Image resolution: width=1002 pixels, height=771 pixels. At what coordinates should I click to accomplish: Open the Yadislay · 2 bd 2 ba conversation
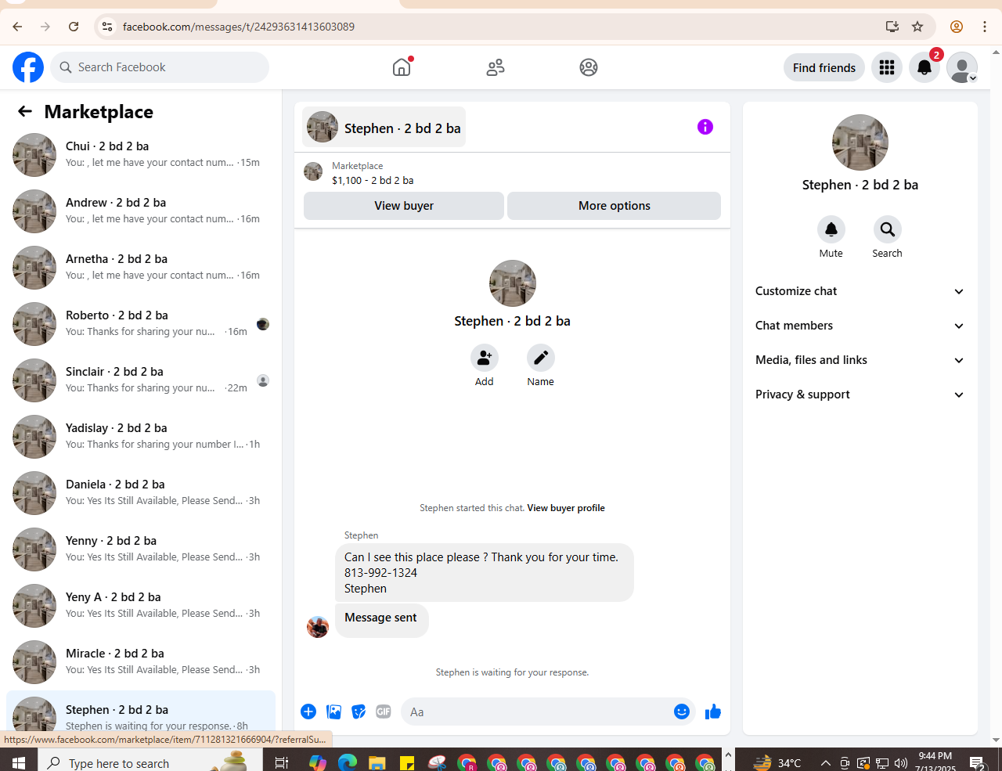point(141,437)
